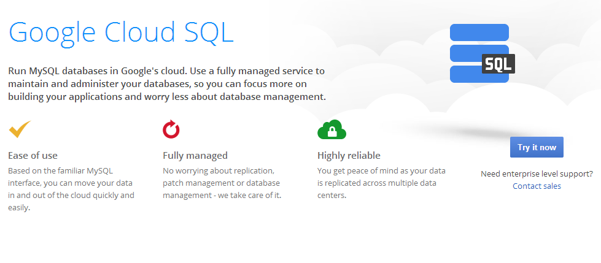Select the middle blue bar of database icon
Image resolution: width=601 pixels, height=263 pixels.
466,53
